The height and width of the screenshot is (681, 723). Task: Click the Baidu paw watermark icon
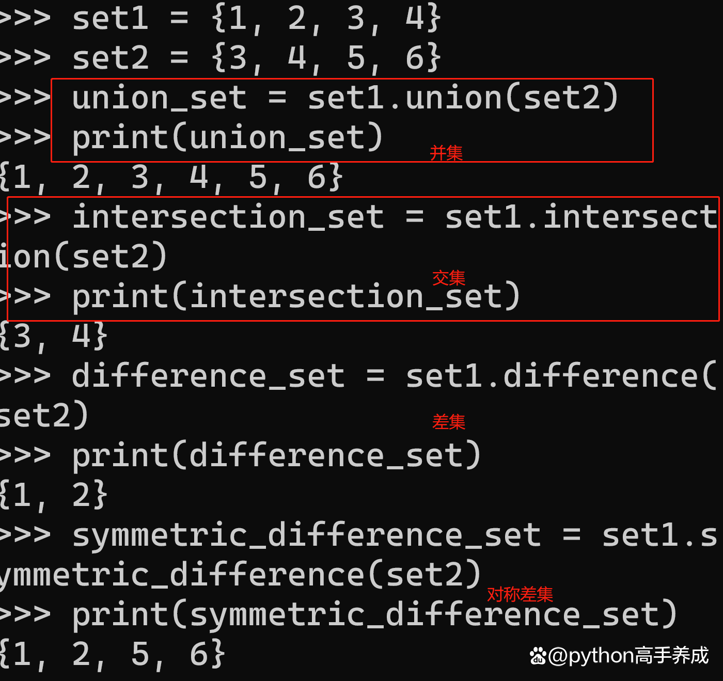538,656
